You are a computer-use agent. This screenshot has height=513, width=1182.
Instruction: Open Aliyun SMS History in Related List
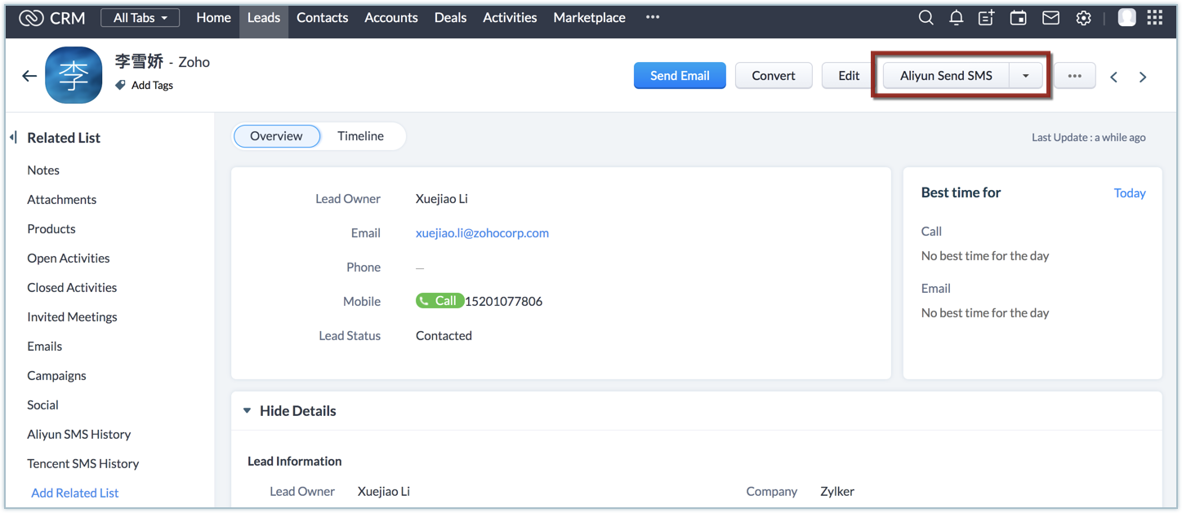pyautogui.click(x=79, y=435)
